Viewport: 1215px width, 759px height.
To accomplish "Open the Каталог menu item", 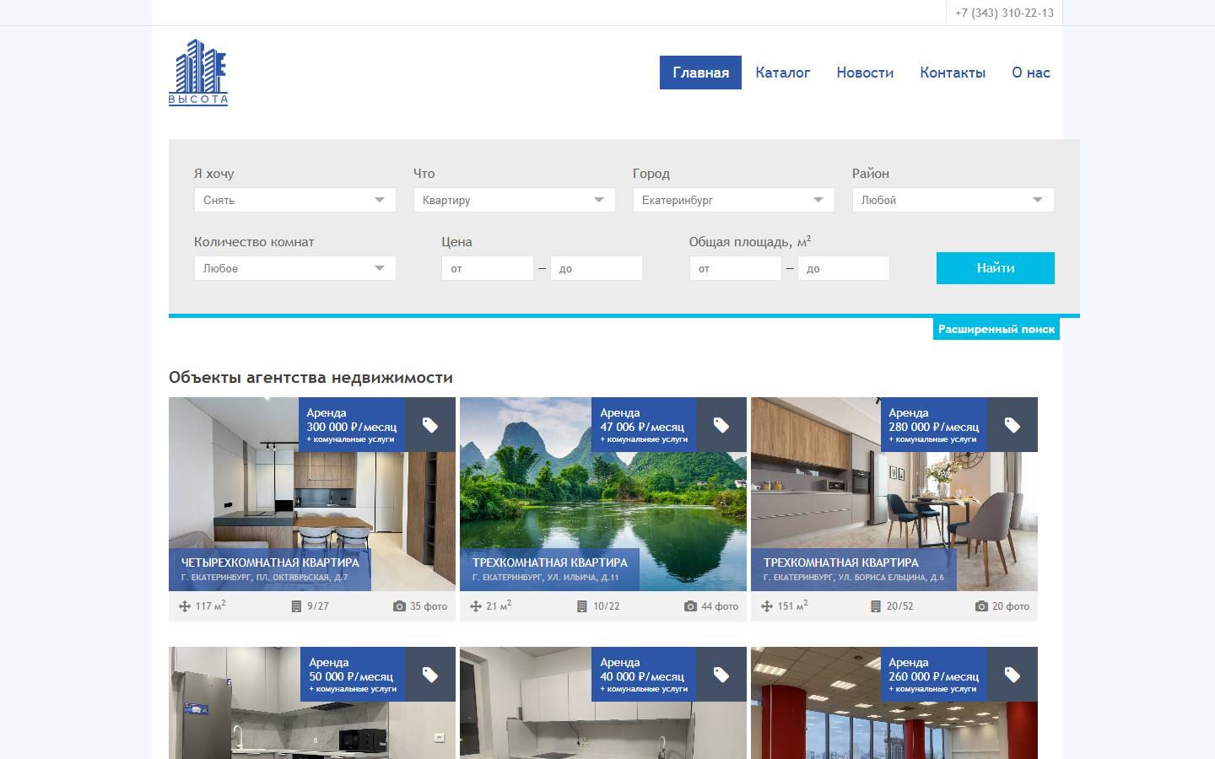I will (783, 73).
